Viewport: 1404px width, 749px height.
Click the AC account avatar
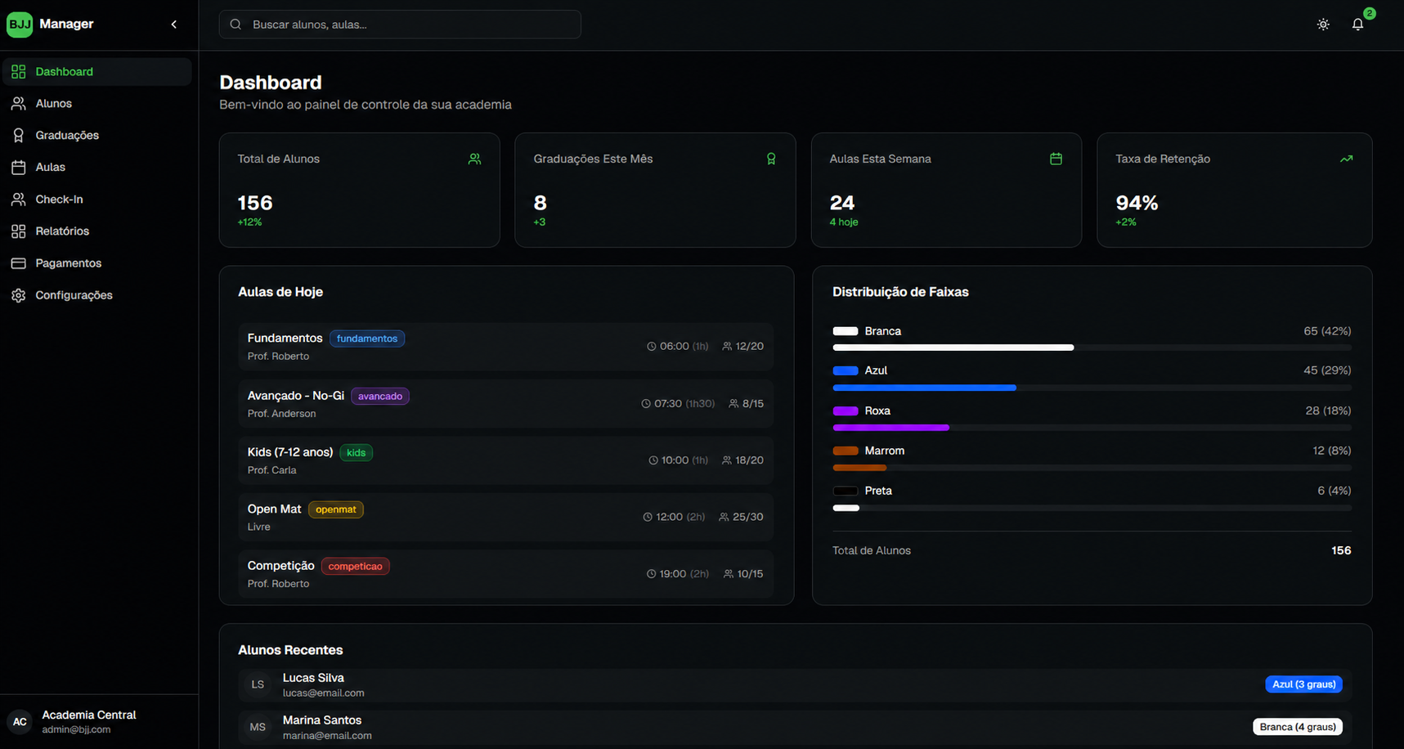[20, 721]
